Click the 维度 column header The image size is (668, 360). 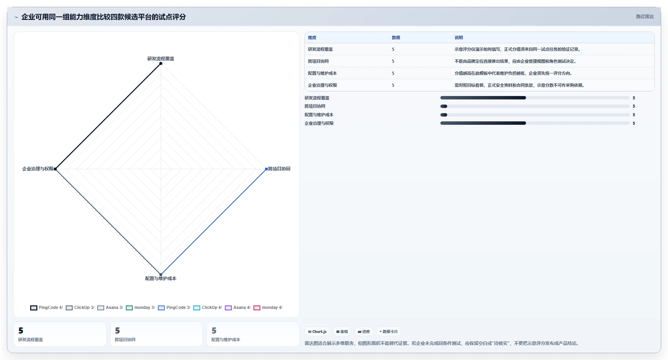coord(312,38)
